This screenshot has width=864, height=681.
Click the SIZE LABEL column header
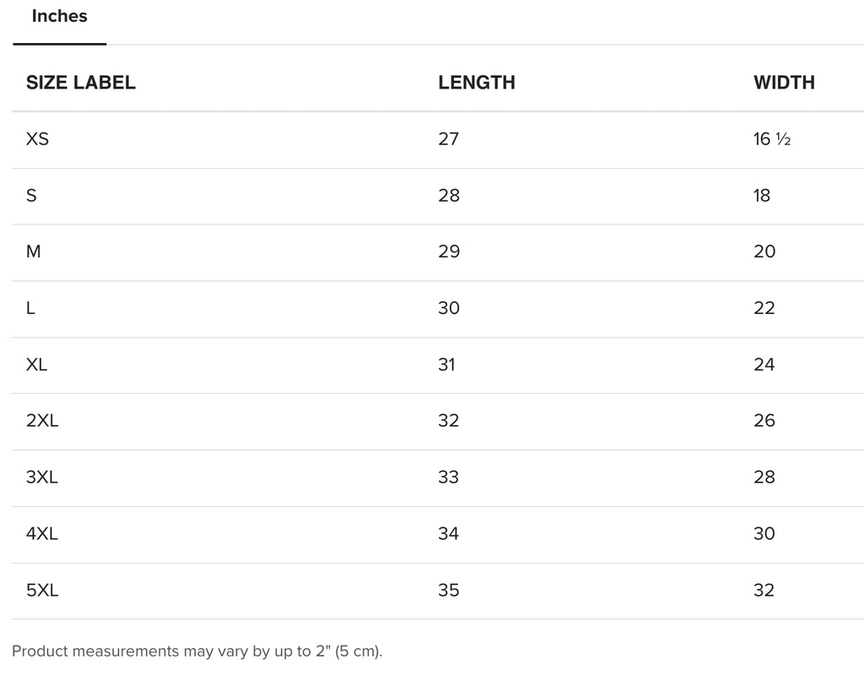coord(80,83)
